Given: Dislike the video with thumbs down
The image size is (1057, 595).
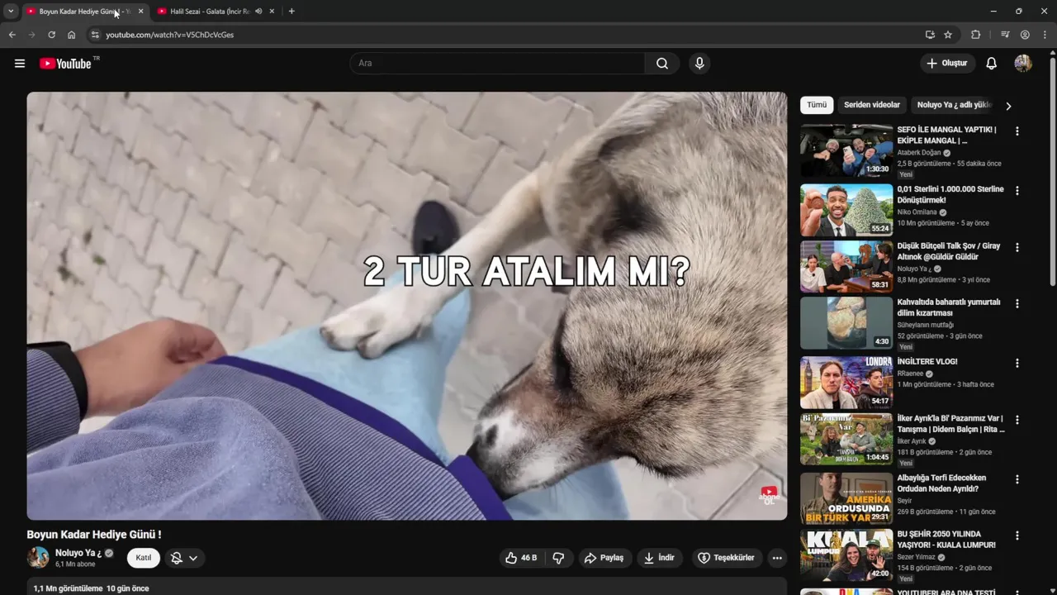Looking at the screenshot, I should (x=558, y=558).
